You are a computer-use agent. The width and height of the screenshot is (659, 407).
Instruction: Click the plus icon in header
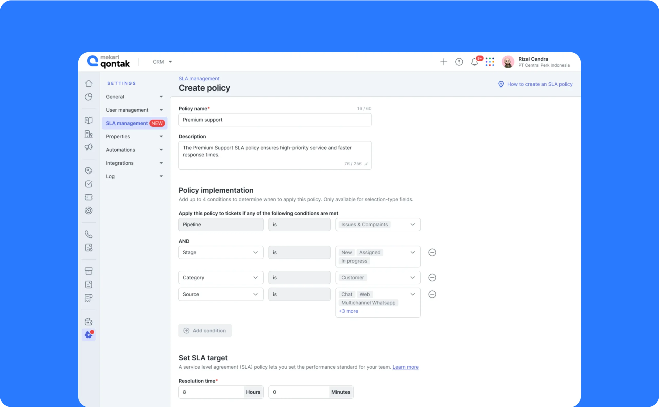[x=444, y=62]
